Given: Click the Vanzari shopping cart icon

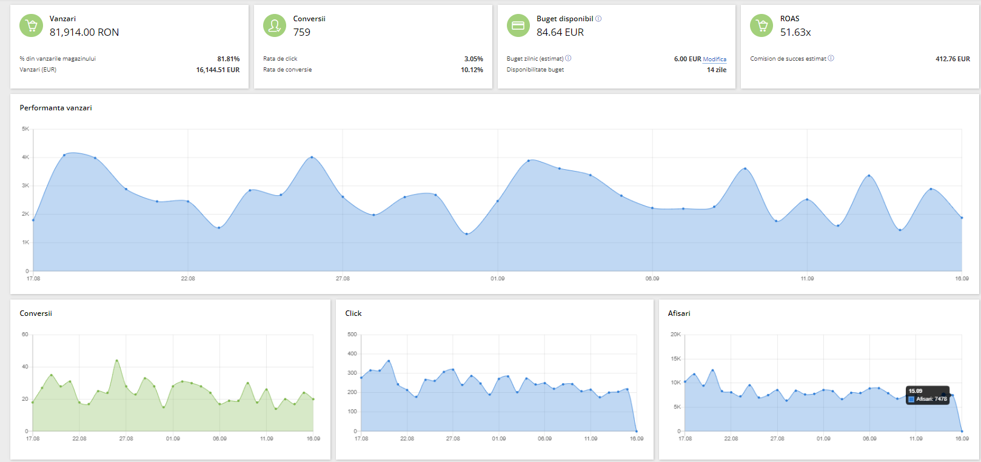Looking at the screenshot, I should coord(31,25).
